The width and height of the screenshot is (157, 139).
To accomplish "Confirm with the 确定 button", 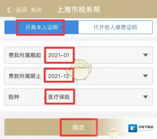I will 78,127.
